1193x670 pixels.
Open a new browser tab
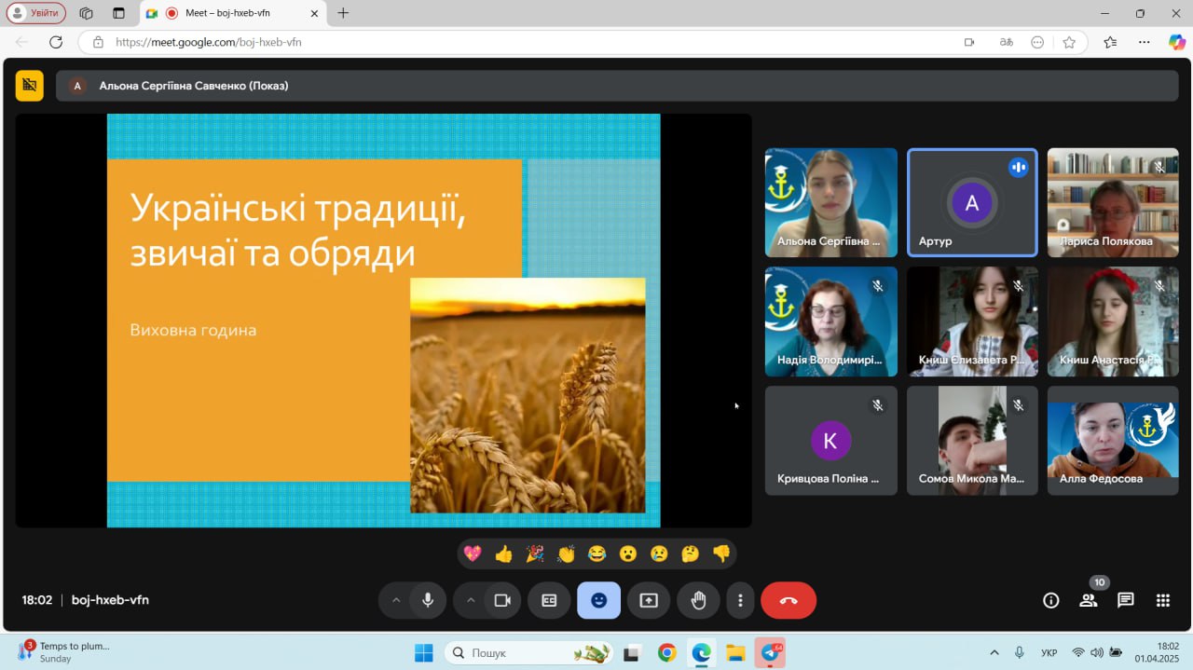(343, 13)
